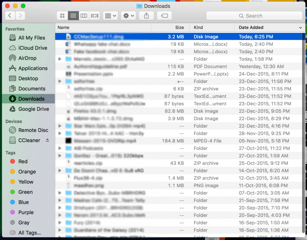
Task: Click the Search field in the toolbar
Action: 254,16
